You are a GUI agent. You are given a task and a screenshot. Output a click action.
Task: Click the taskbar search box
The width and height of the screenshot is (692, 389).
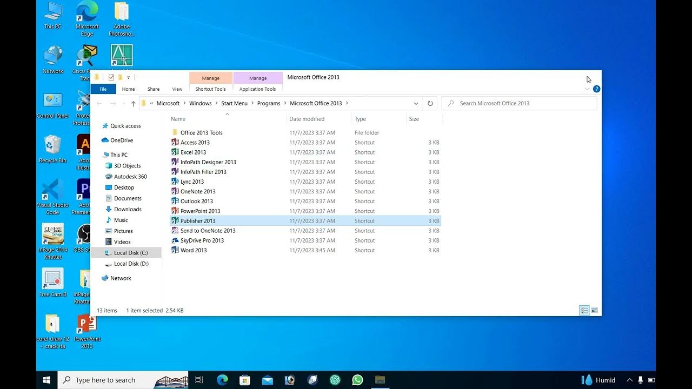pos(123,380)
